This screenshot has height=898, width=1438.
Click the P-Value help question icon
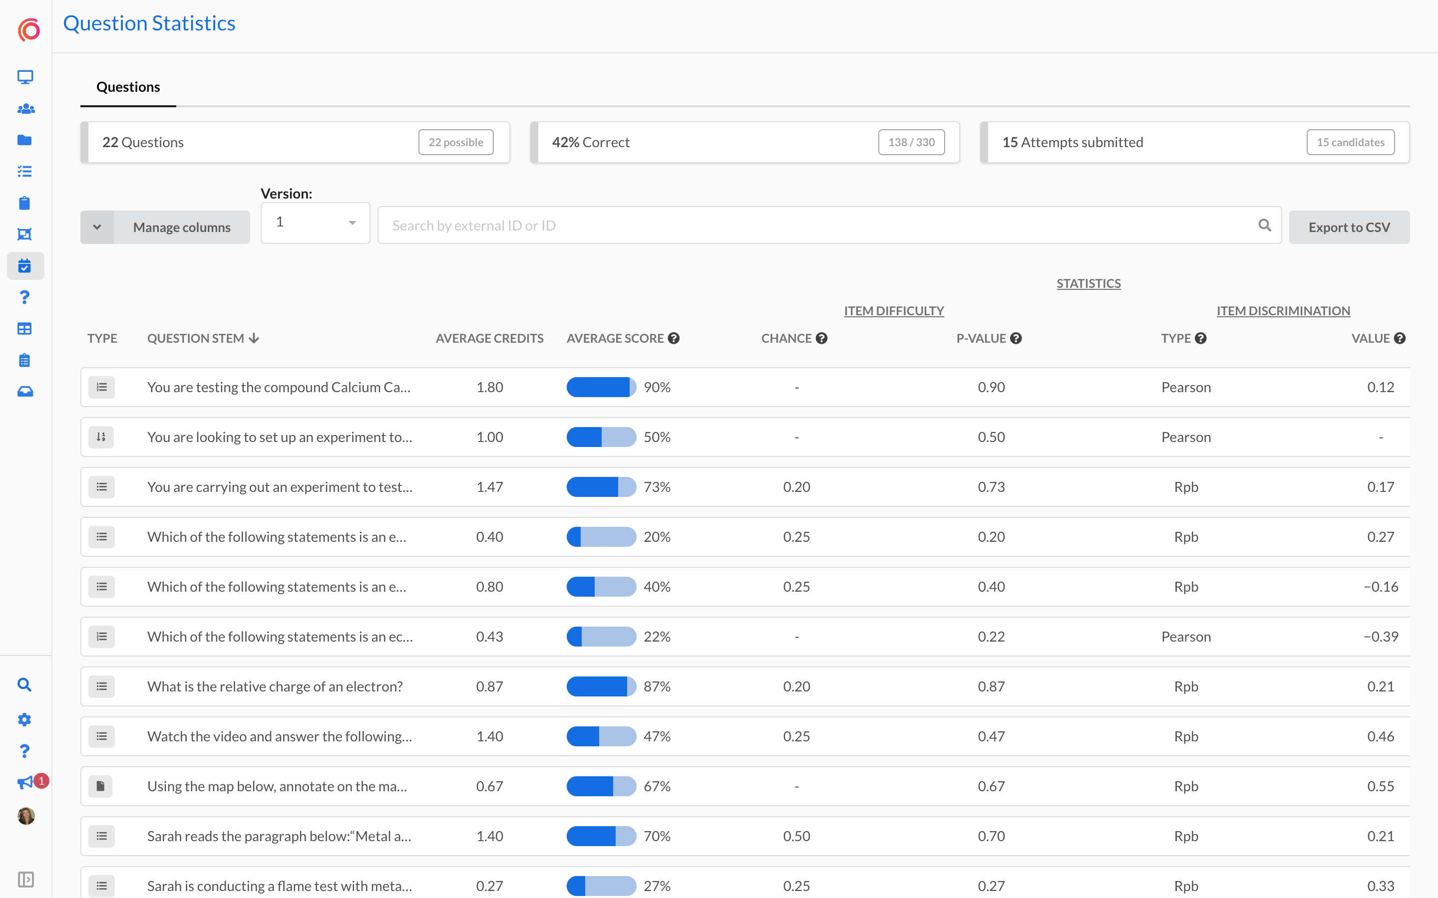coord(1016,339)
